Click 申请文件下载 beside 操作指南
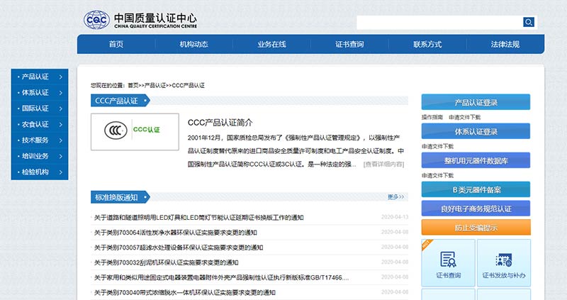This screenshot has width=567, height=300. 465,117
